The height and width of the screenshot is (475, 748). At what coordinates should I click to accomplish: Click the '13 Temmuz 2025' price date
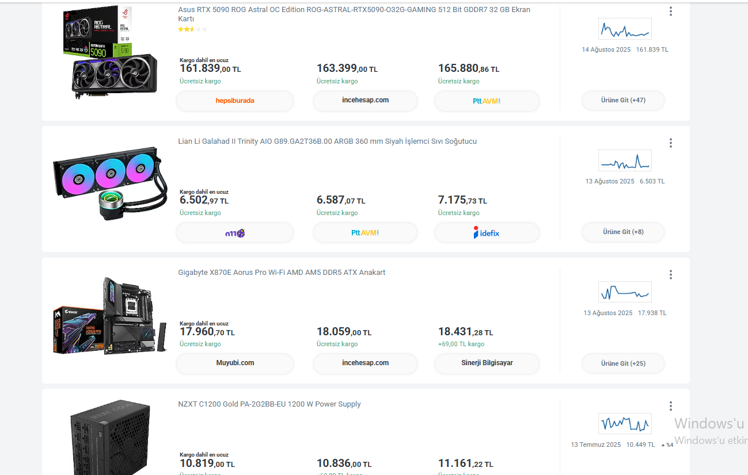pyautogui.click(x=596, y=445)
